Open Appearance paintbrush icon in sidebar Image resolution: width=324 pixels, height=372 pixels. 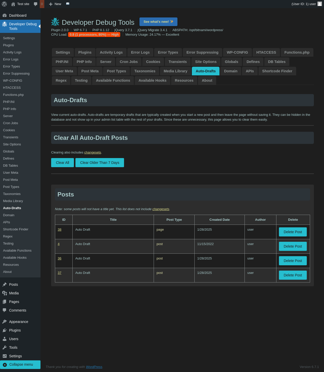[x=5, y=322]
